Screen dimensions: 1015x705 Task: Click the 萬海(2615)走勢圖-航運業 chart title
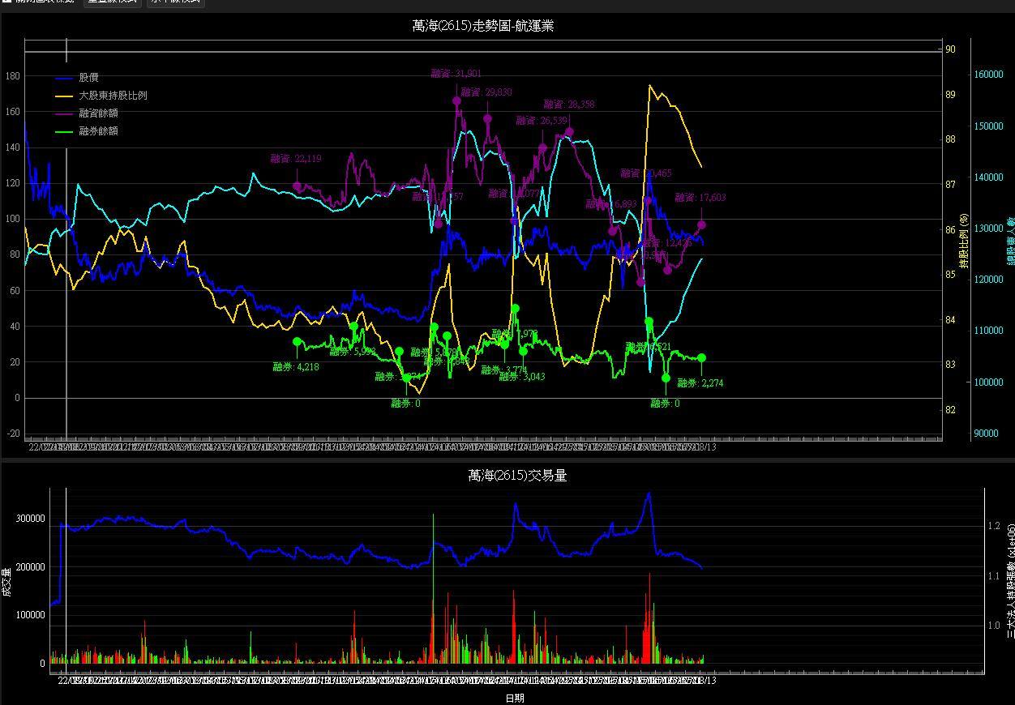tap(482, 26)
